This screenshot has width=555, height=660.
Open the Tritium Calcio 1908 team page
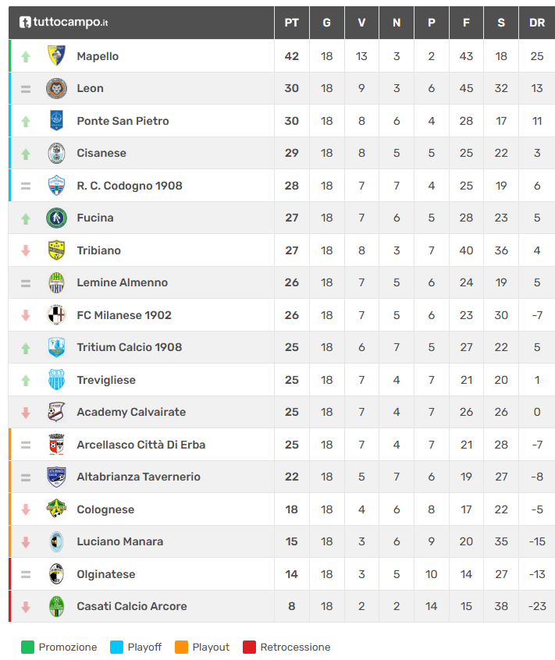(x=130, y=347)
